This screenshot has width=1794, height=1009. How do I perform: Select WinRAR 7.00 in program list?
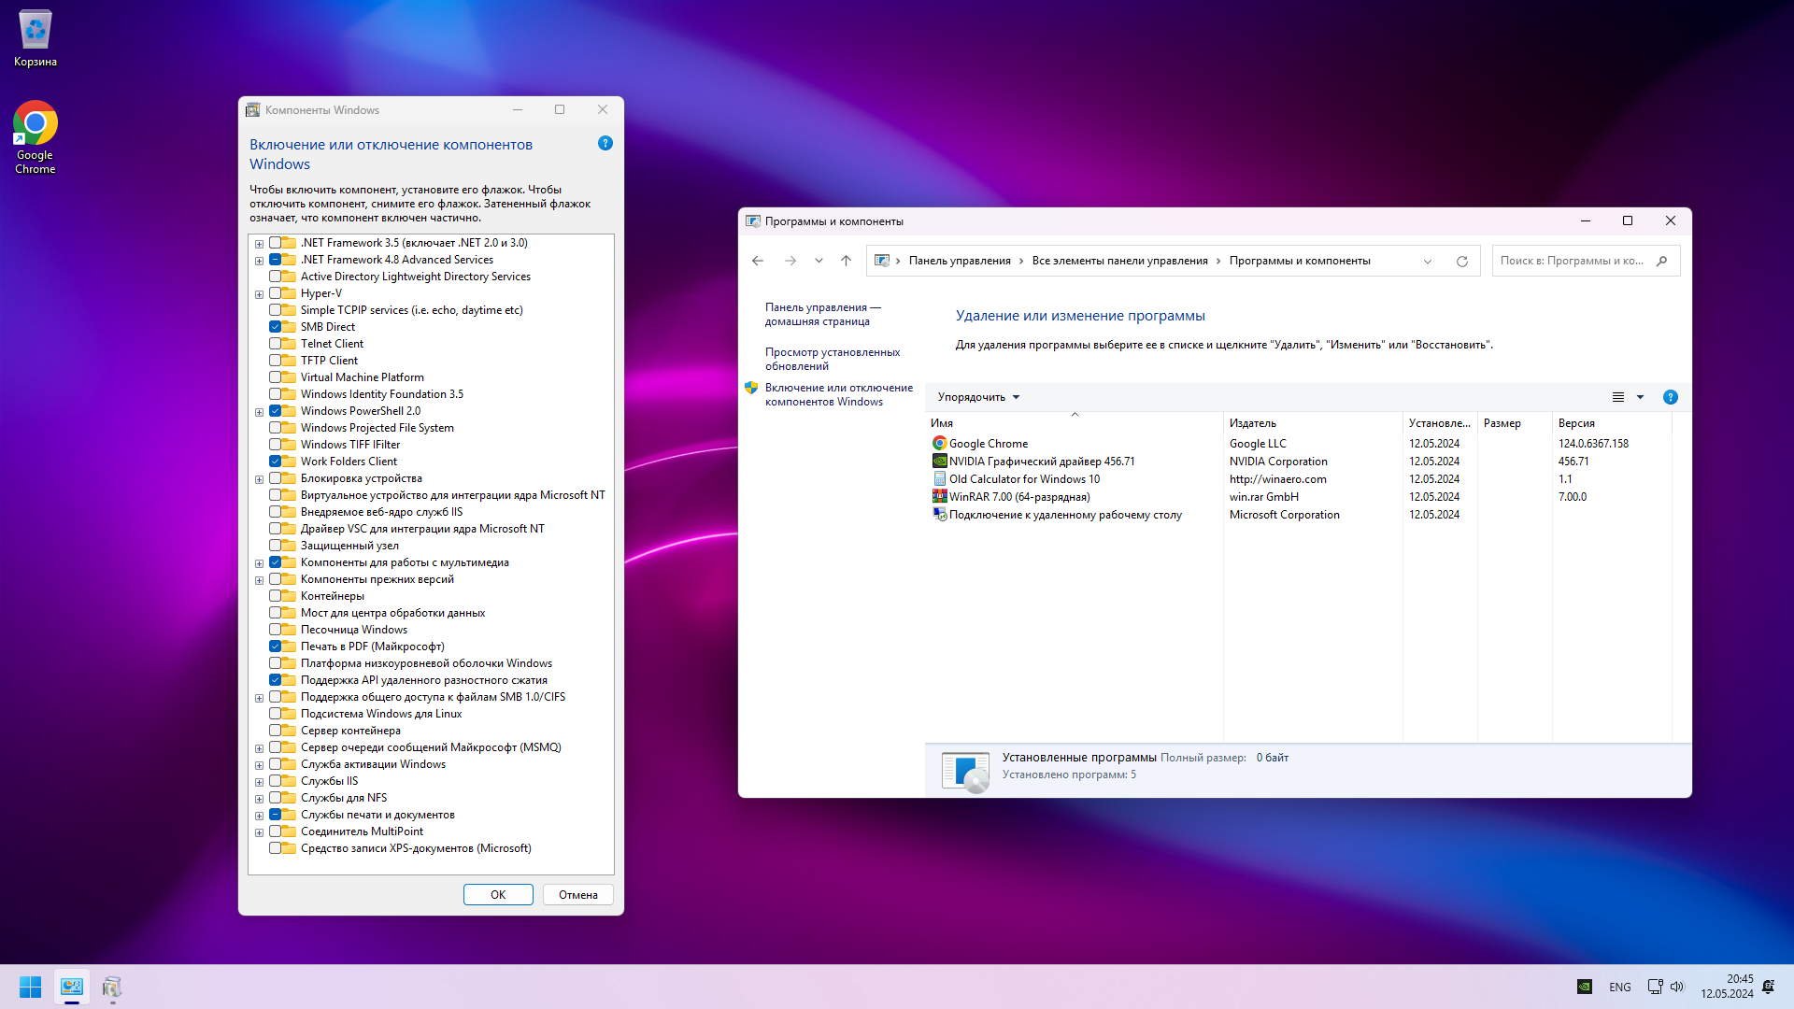coord(1018,497)
